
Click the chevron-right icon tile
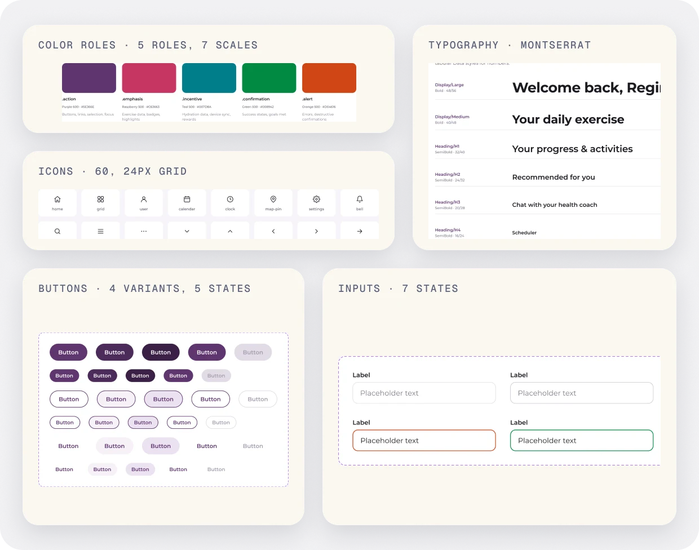coord(317,230)
